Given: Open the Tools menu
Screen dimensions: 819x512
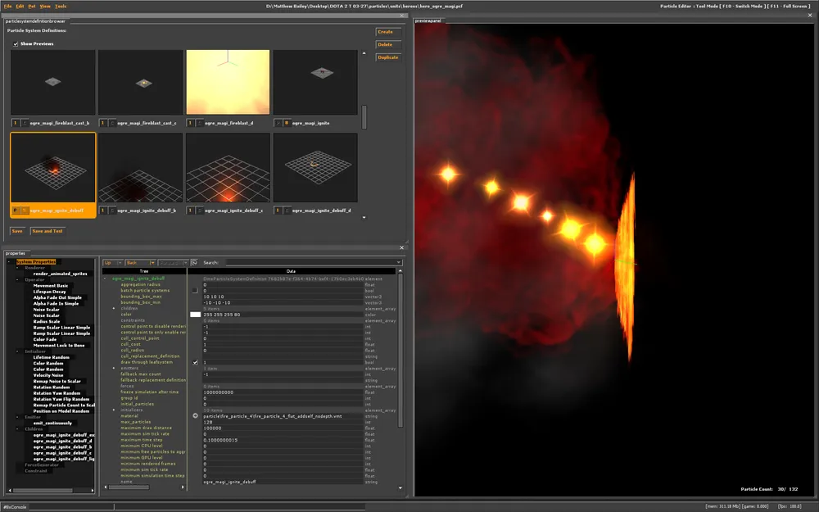Looking at the screenshot, I should pos(61,6).
